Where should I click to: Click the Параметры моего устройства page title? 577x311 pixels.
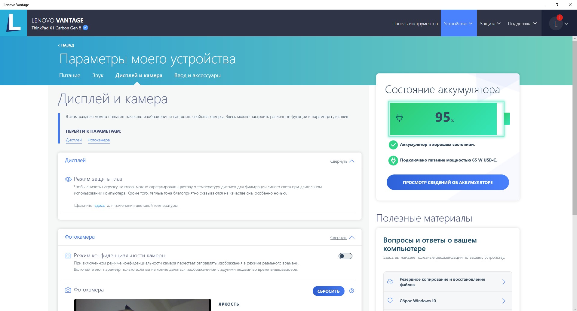point(147,59)
